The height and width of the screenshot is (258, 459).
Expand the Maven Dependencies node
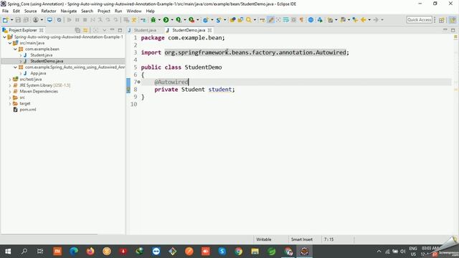pyautogui.click(x=10, y=92)
